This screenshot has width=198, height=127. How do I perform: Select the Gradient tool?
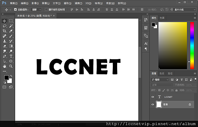tap(11, 46)
